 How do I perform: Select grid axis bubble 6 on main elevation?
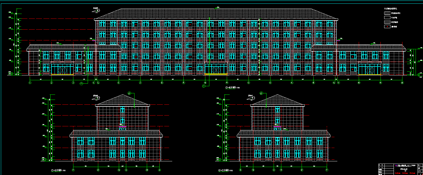[119, 83]
